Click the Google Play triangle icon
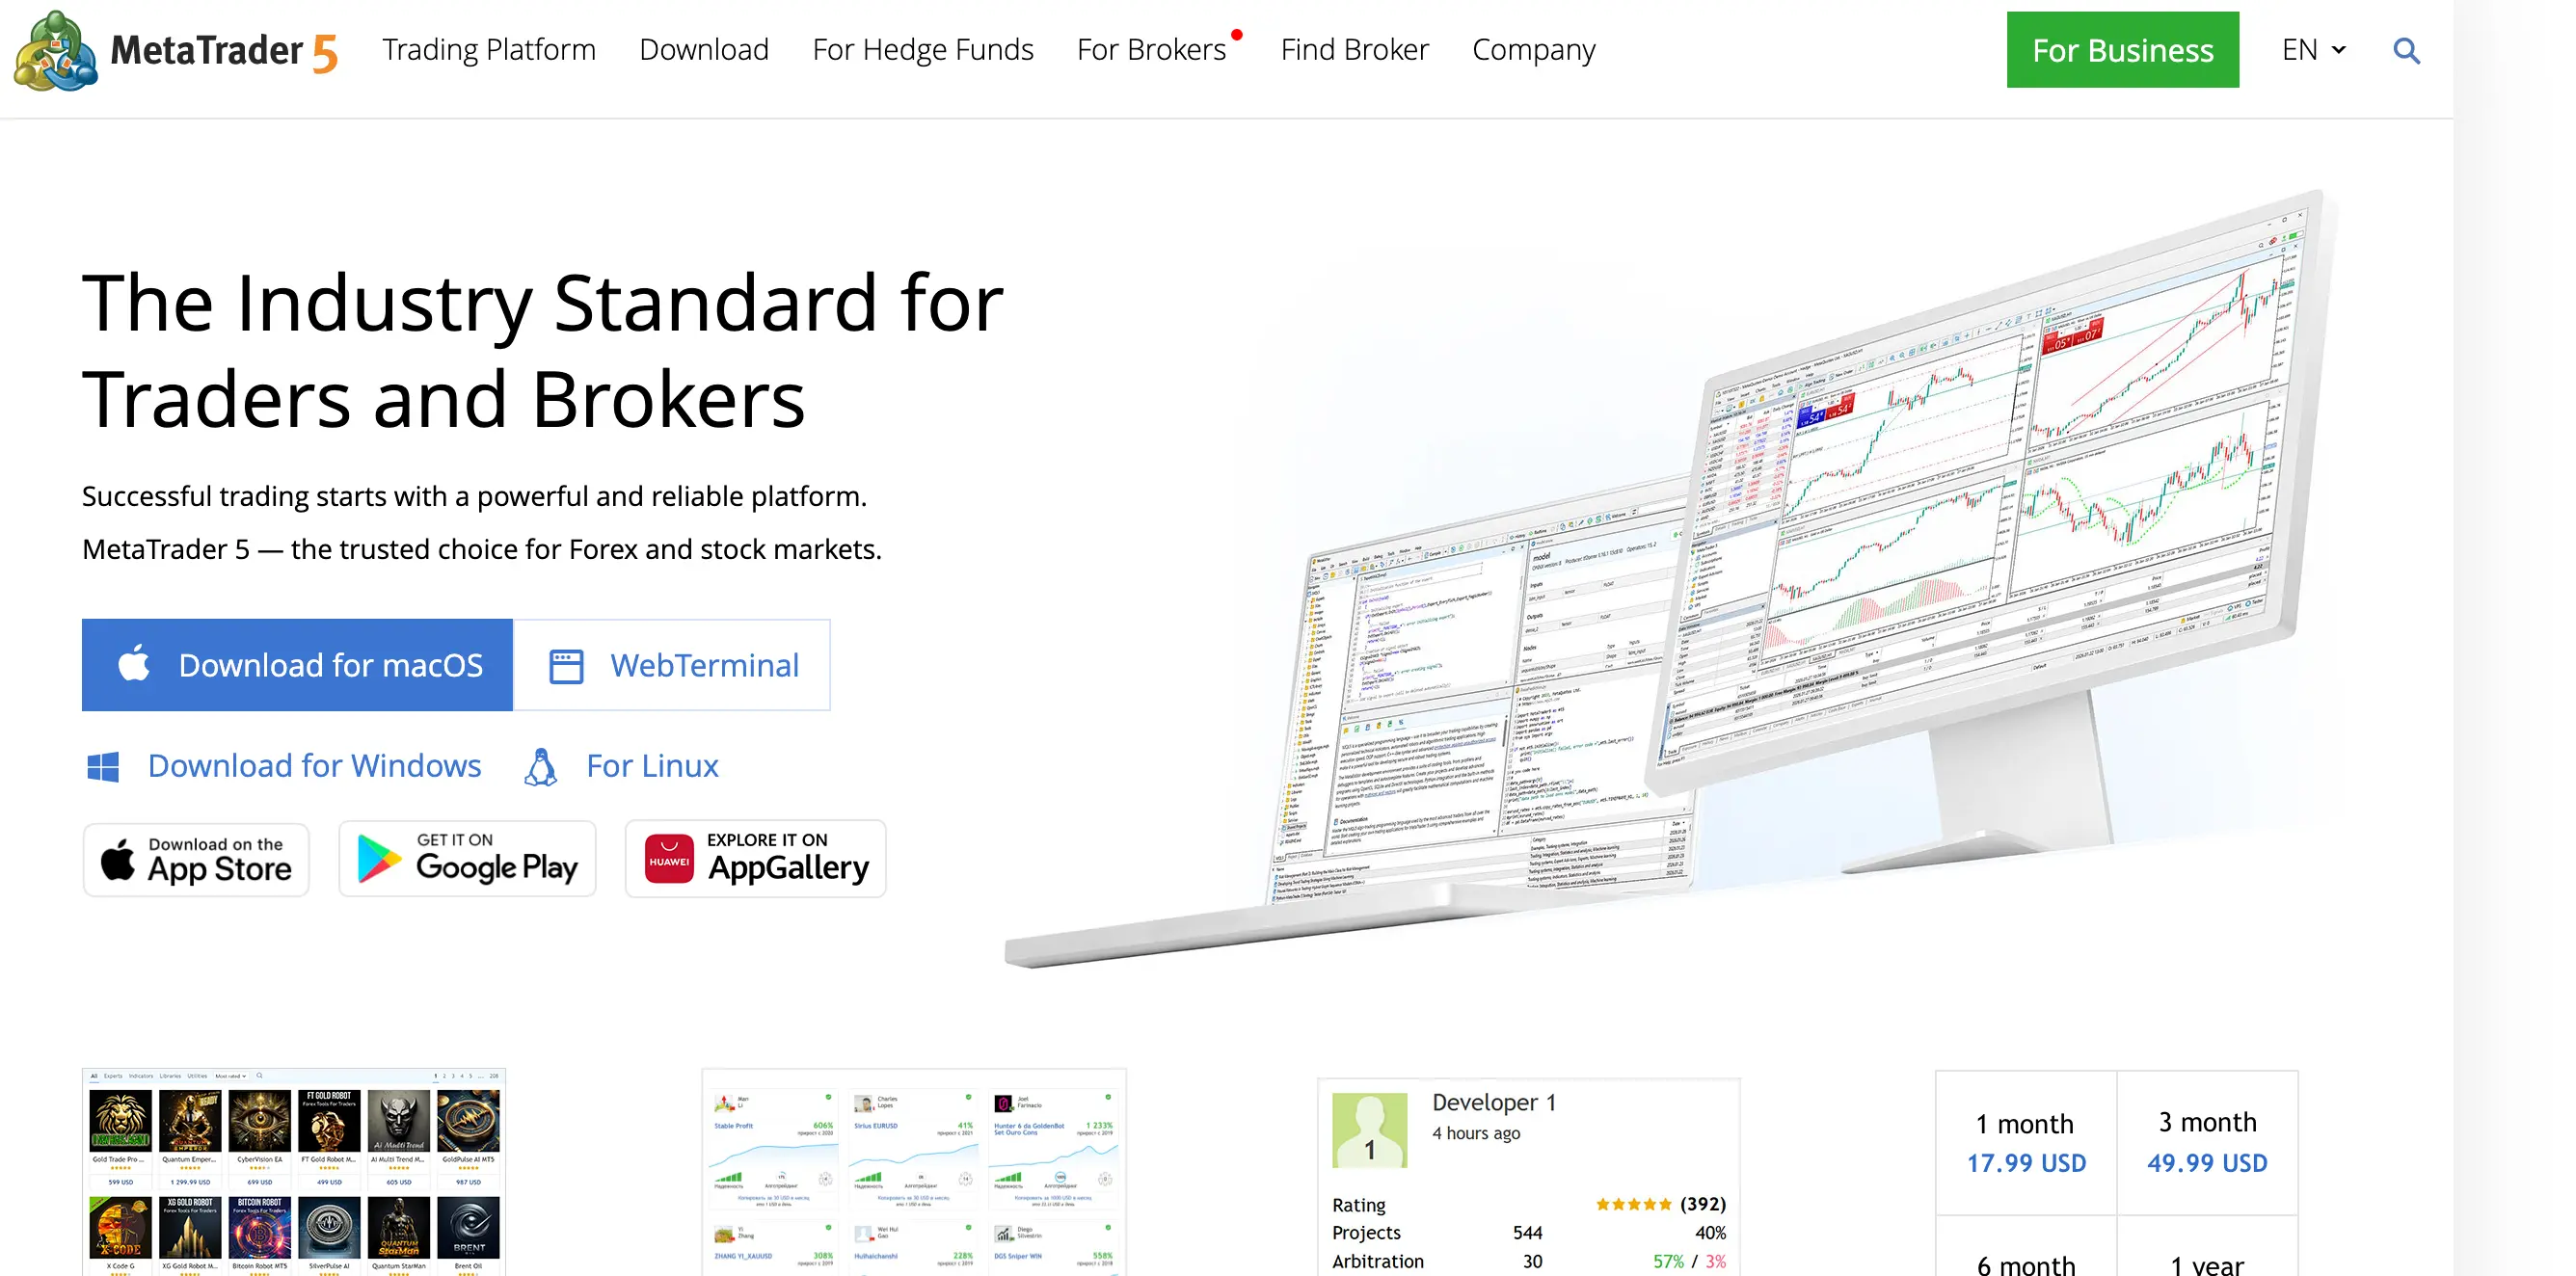2576x1276 pixels. [x=379, y=859]
